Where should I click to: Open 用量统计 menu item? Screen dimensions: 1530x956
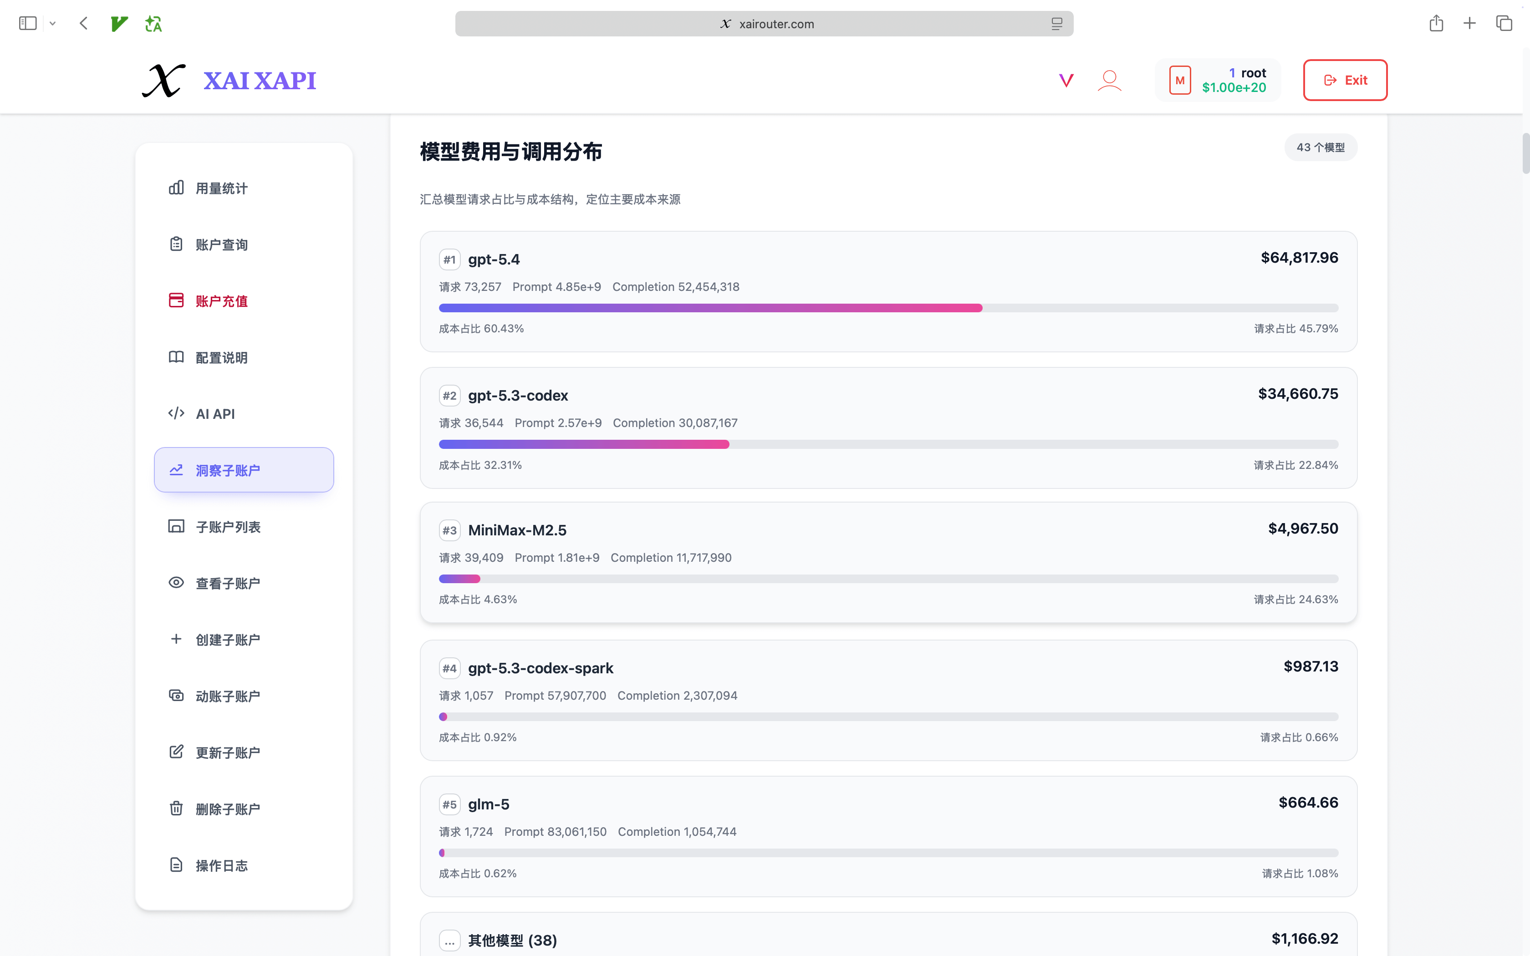pos(221,188)
